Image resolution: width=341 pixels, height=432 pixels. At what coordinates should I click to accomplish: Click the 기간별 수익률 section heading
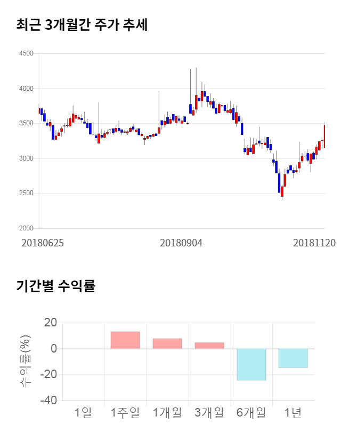tap(55, 286)
